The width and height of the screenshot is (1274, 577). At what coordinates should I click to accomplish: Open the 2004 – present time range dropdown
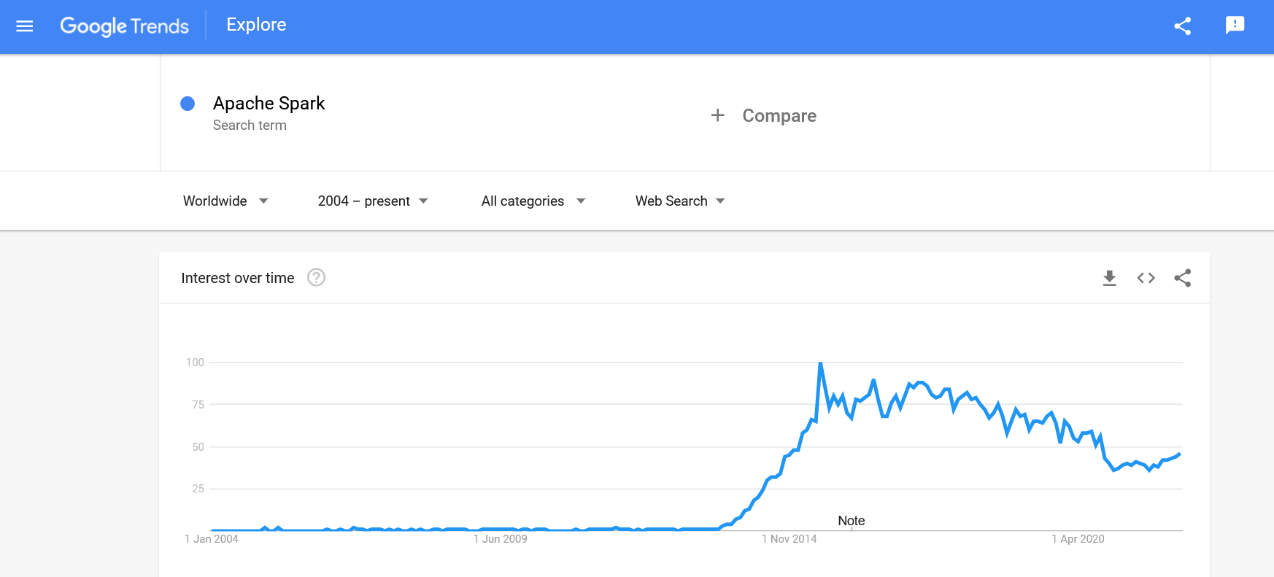(x=372, y=201)
